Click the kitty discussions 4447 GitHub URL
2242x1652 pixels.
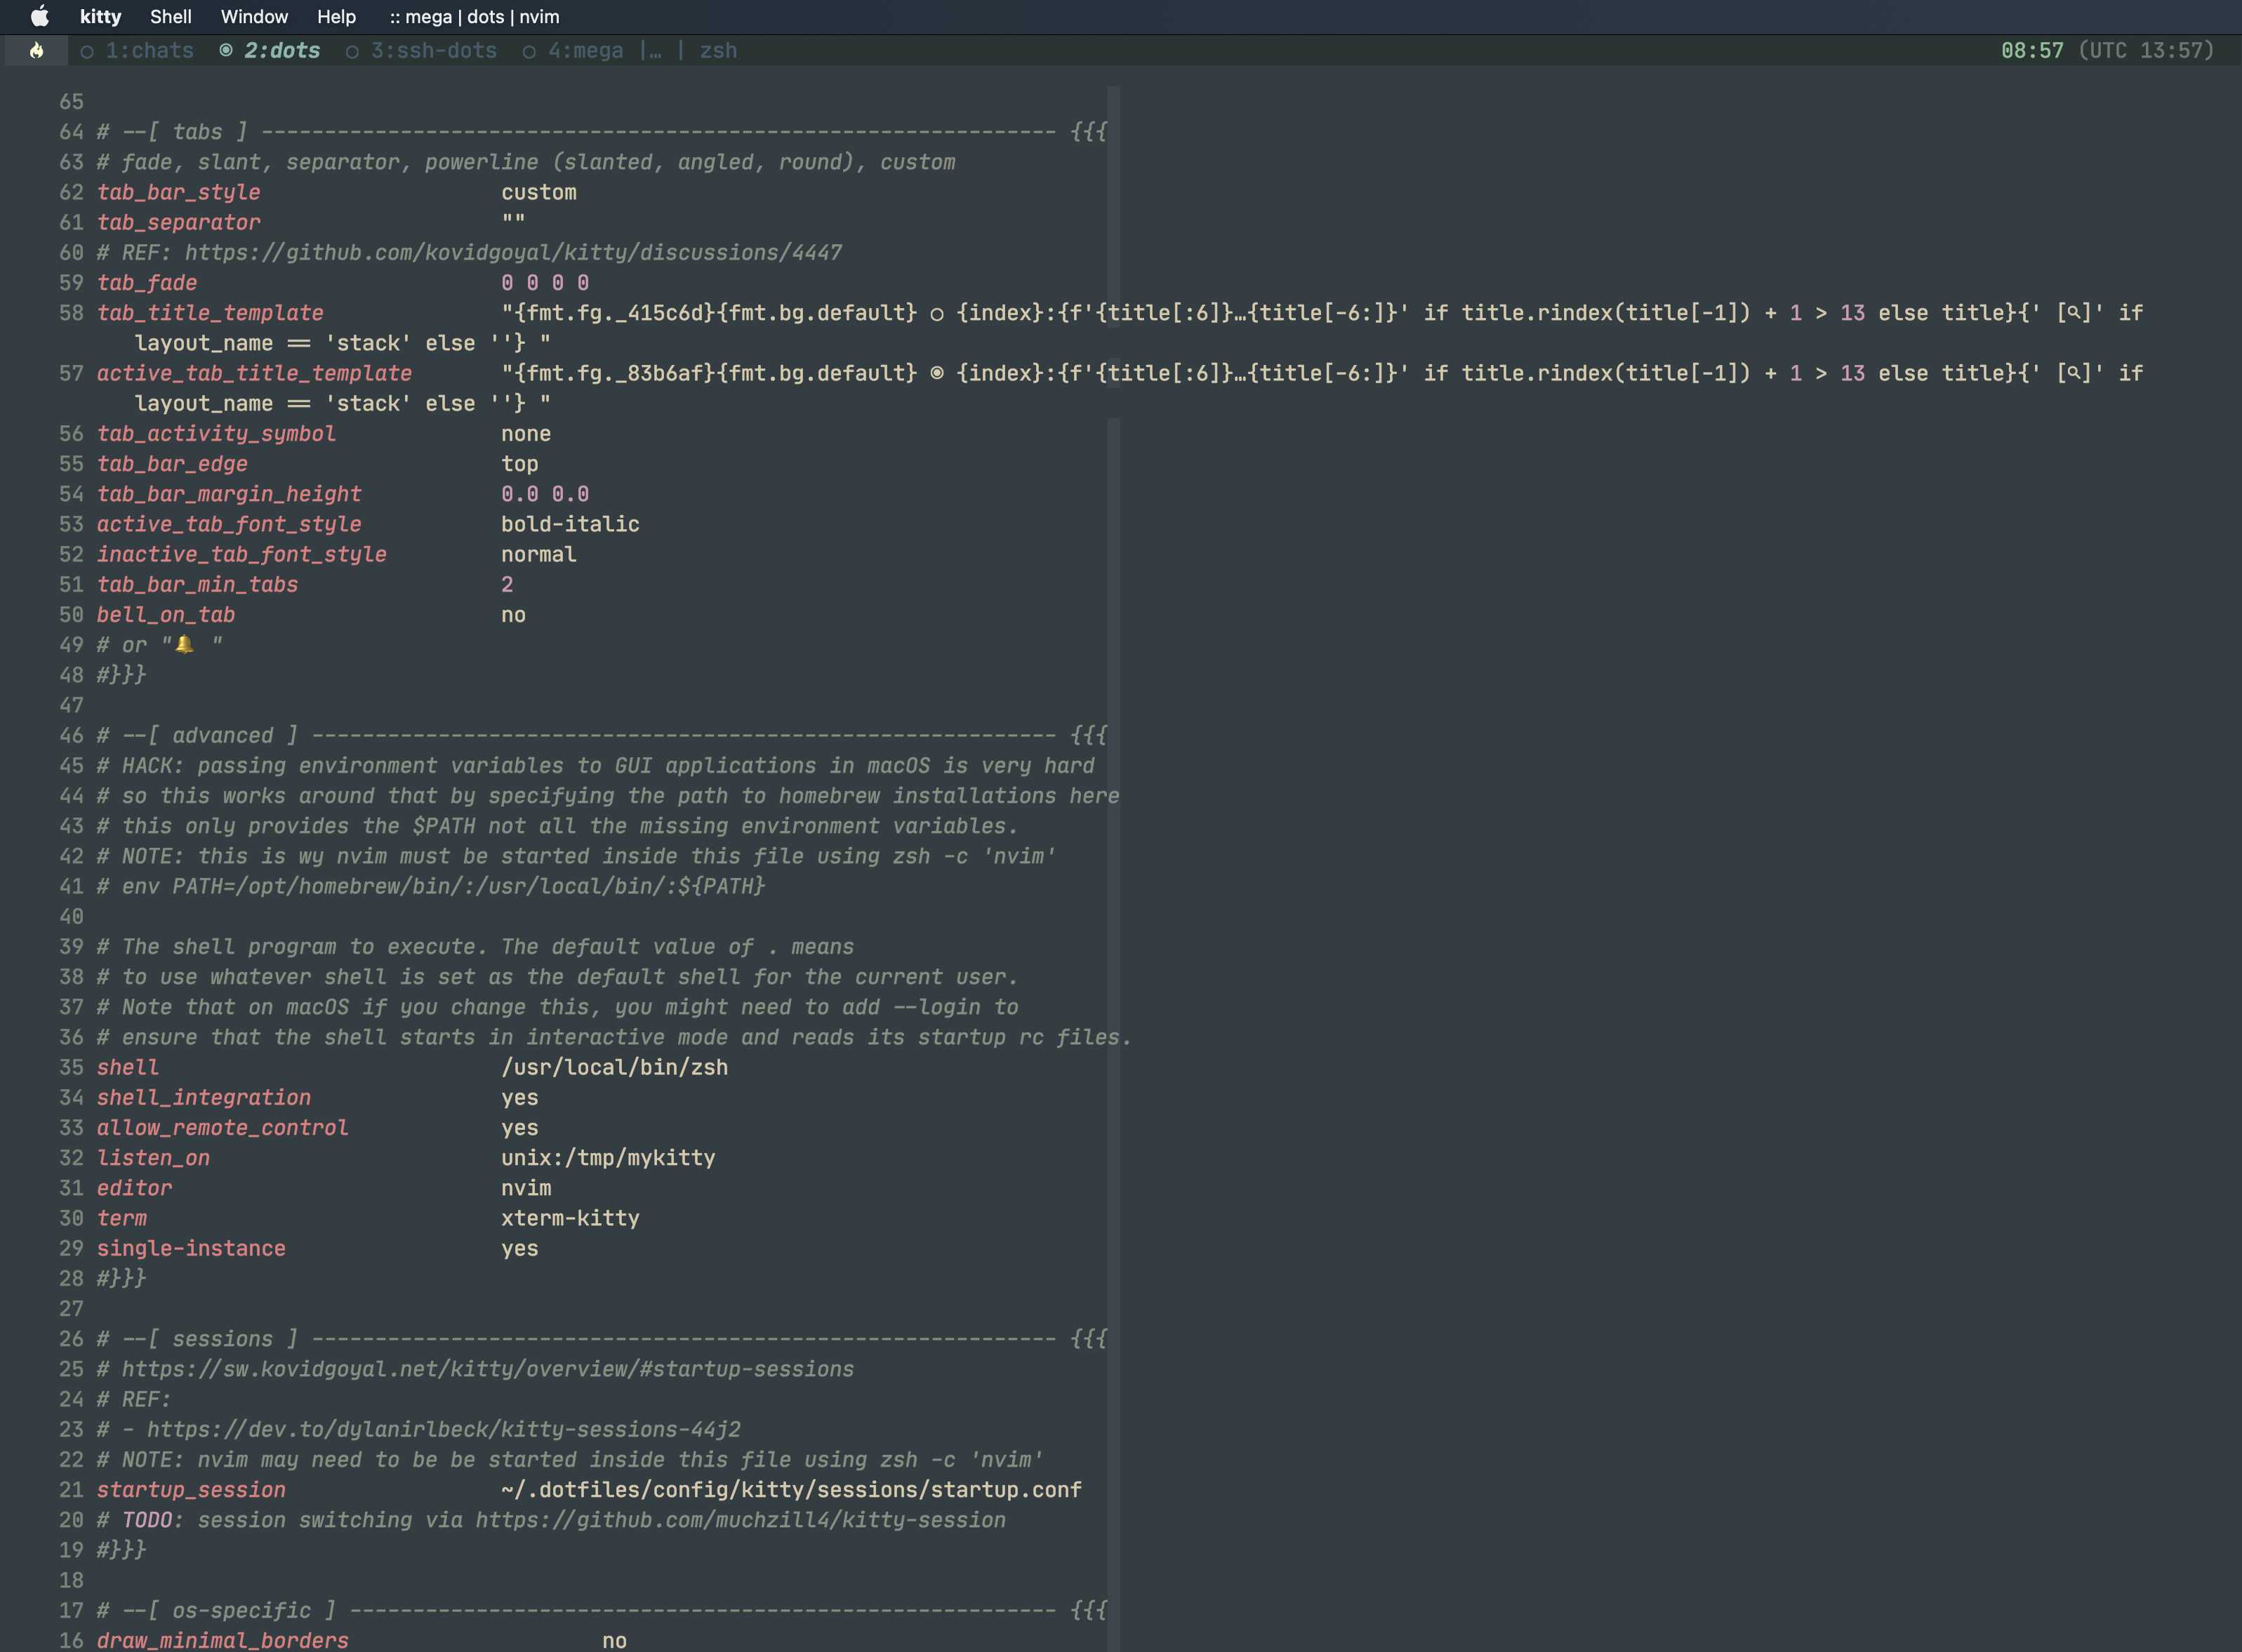click(x=513, y=252)
